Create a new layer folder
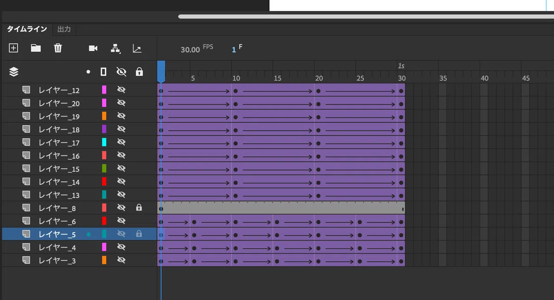 point(36,48)
